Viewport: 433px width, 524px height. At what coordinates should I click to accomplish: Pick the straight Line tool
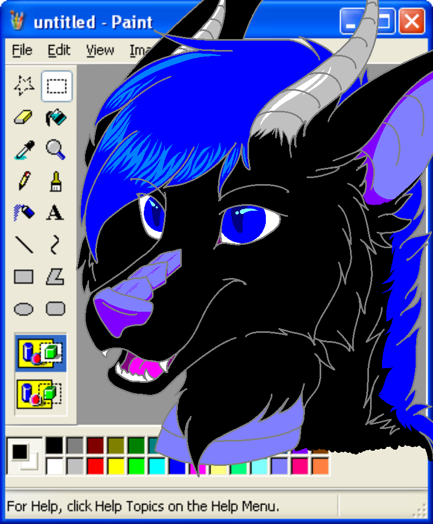tap(24, 244)
